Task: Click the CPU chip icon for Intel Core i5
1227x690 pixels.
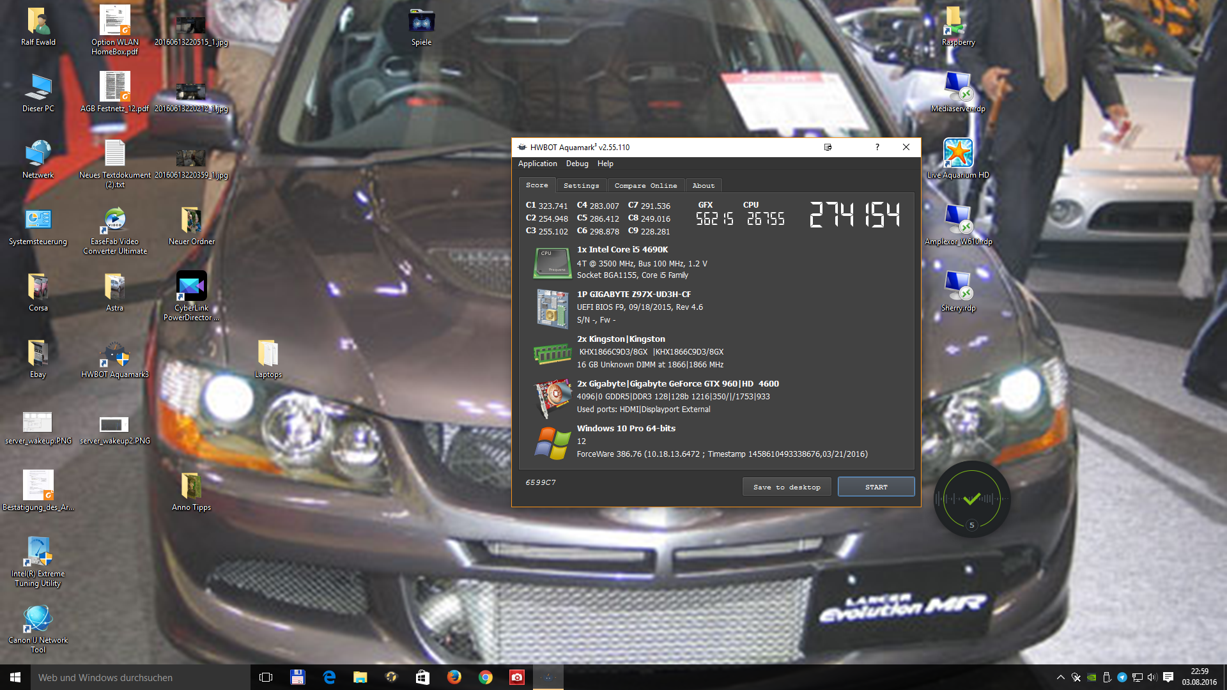Action: (x=552, y=263)
